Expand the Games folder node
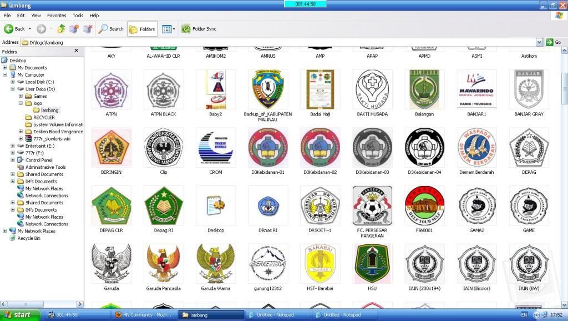 (x=21, y=96)
